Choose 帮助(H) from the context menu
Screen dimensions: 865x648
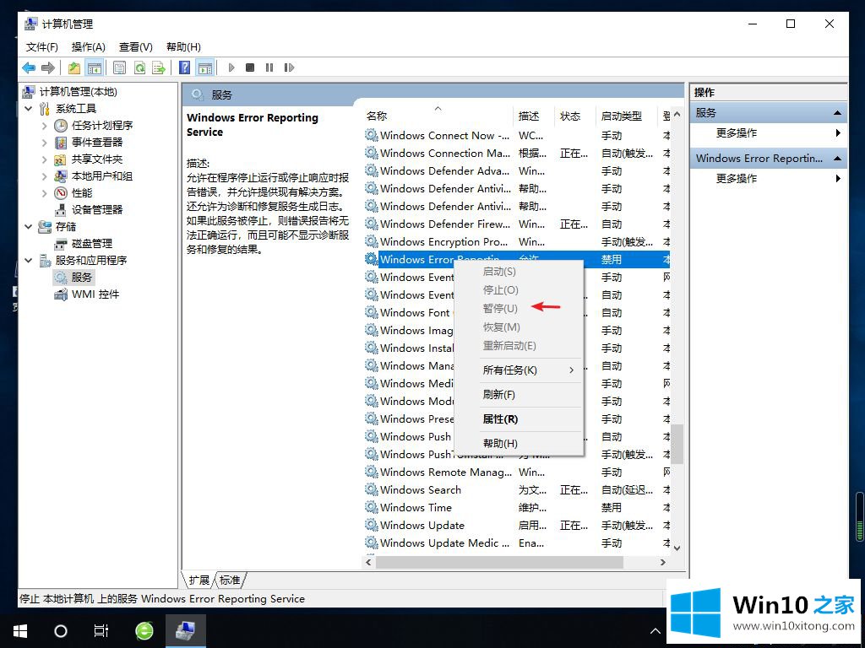pos(519,443)
